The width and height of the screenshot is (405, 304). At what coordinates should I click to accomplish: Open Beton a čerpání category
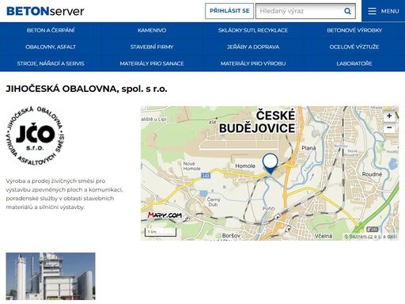tap(51, 30)
